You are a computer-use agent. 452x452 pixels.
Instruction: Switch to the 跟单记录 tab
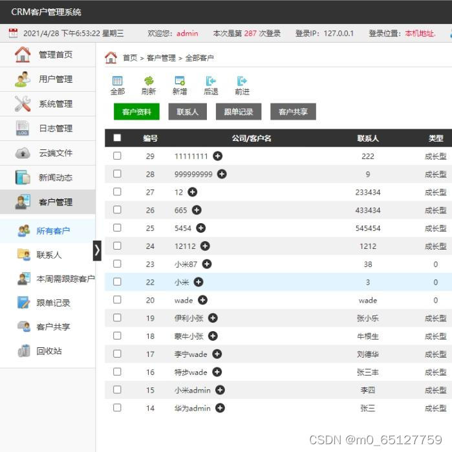tap(239, 112)
